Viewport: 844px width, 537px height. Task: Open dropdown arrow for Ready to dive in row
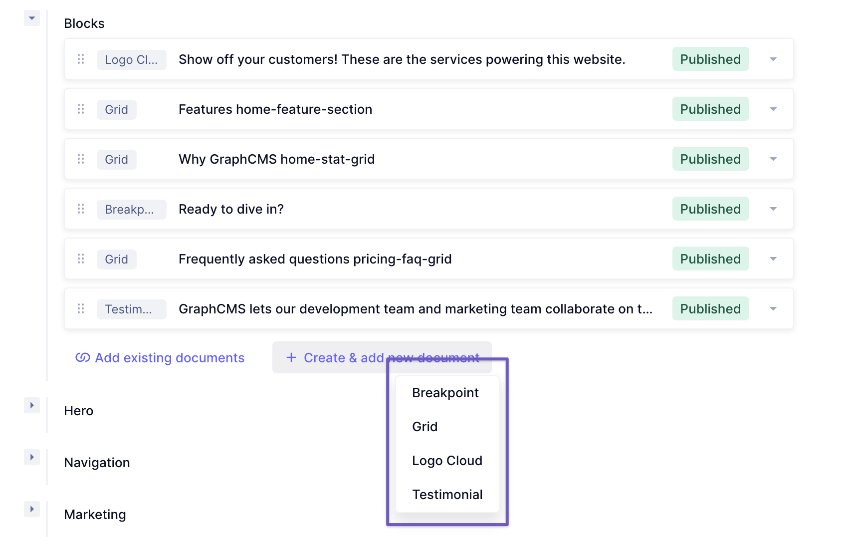(773, 209)
